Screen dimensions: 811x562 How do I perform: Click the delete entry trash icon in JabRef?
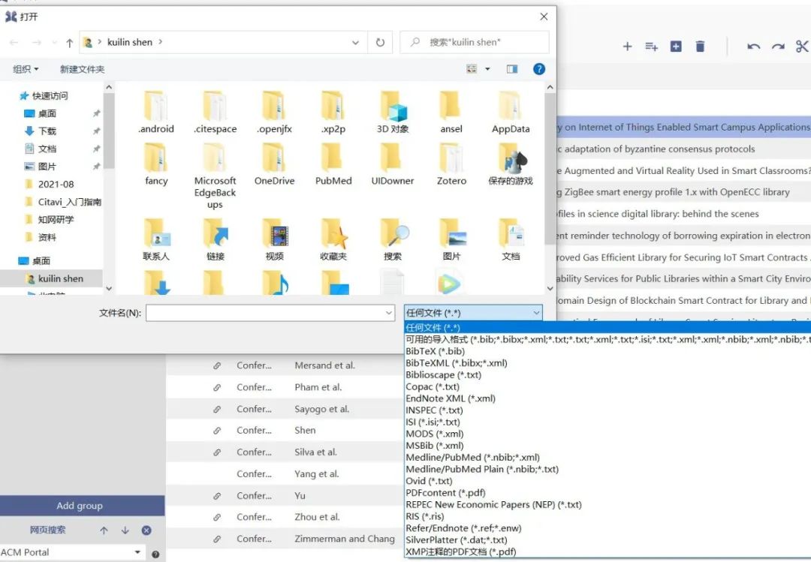pos(700,47)
